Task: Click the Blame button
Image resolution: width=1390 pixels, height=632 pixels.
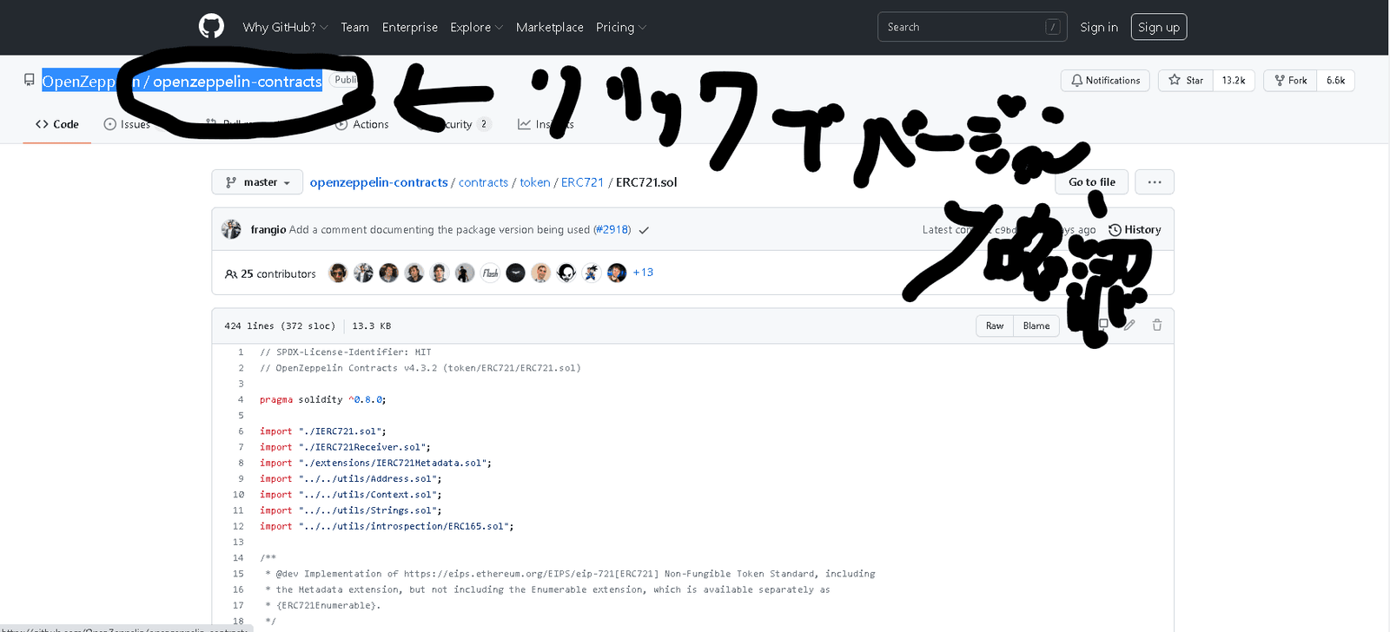Action: click(1036, 326)
